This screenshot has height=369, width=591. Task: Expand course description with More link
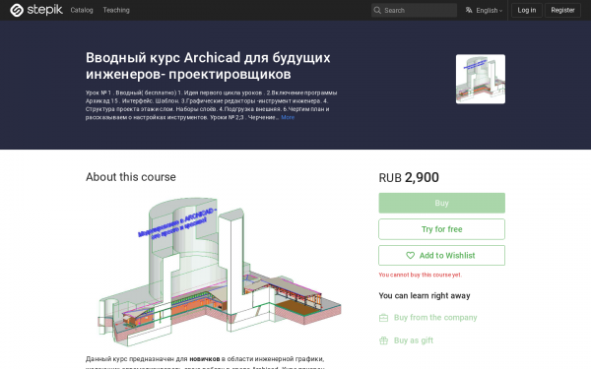tap(288, 117)
